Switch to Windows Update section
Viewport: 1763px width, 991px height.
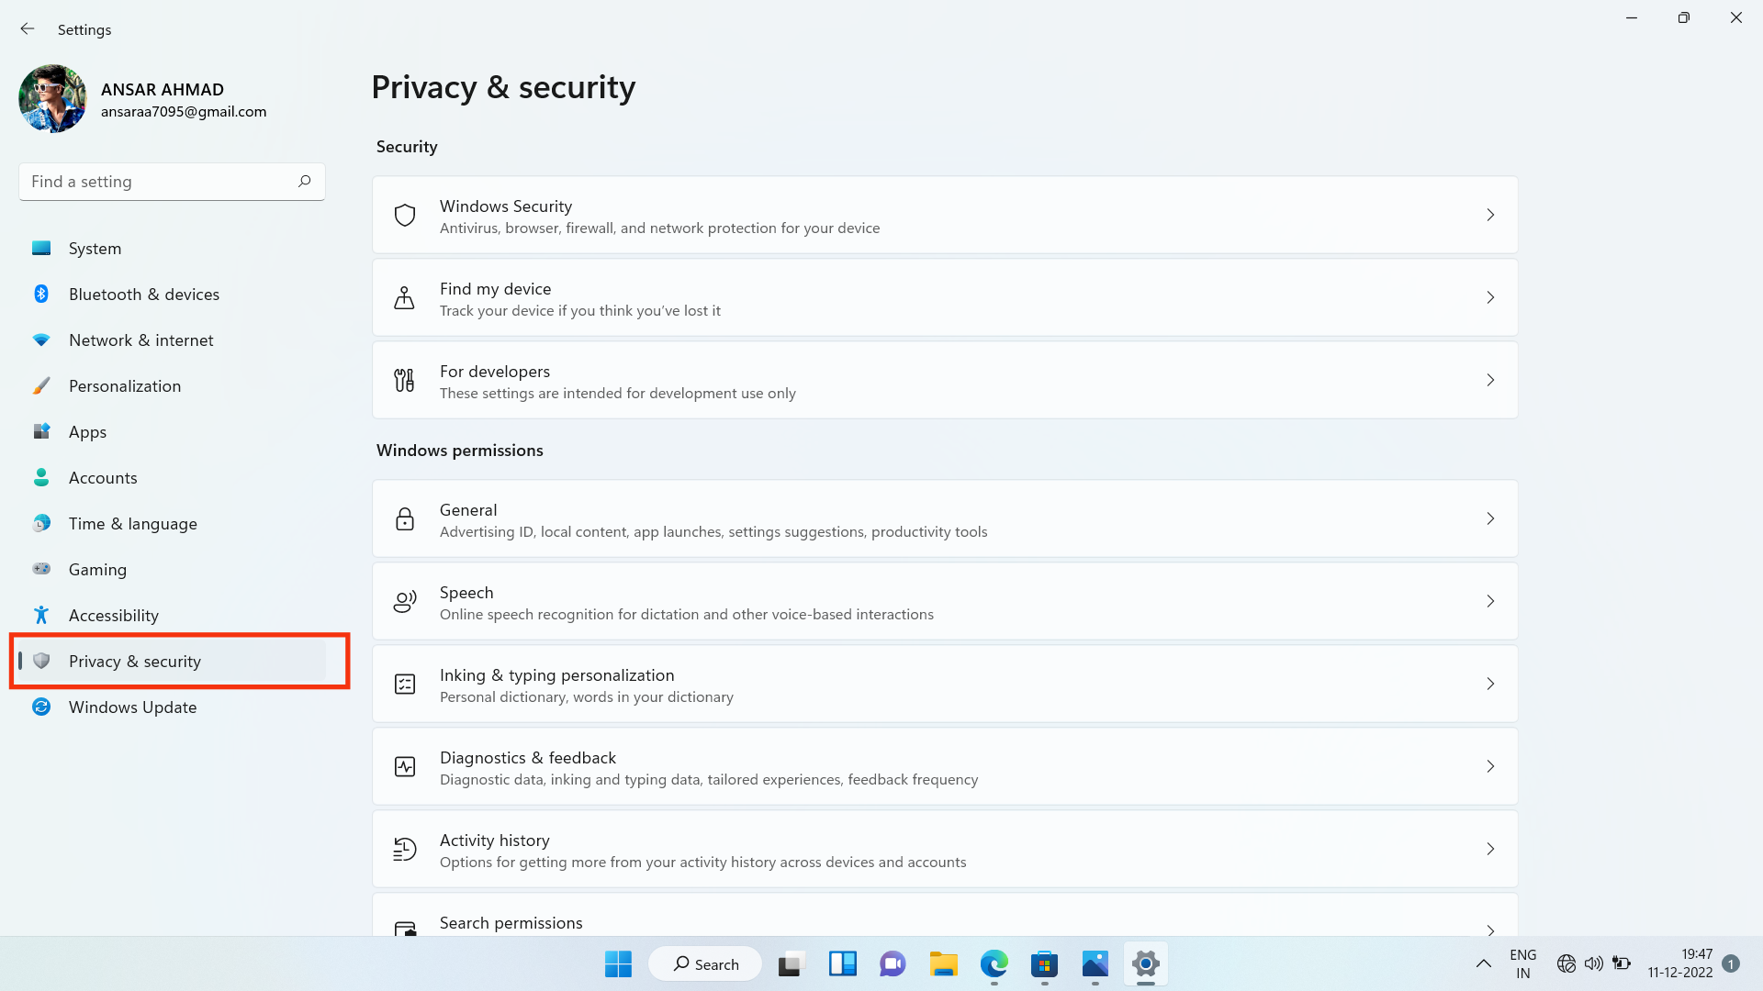[132, 707]
